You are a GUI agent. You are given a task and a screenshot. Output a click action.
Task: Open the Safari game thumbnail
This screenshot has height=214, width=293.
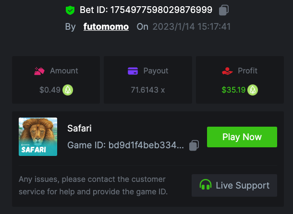click(38, 137)
